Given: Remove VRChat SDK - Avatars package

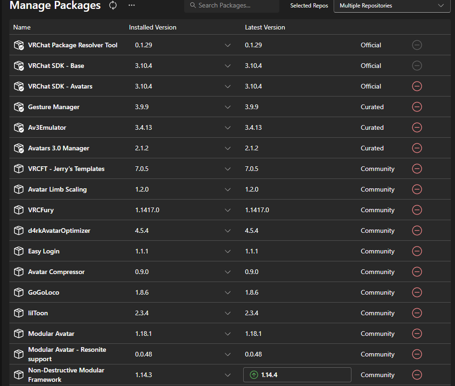Looking at the screenshot, I should coord(417,86).
